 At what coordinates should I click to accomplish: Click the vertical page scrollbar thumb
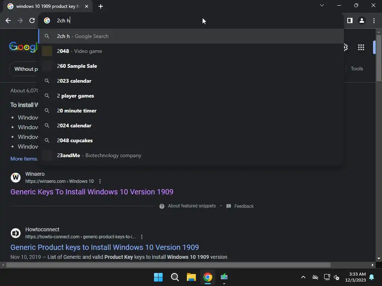pyautogui.click(x=379, y=58)
